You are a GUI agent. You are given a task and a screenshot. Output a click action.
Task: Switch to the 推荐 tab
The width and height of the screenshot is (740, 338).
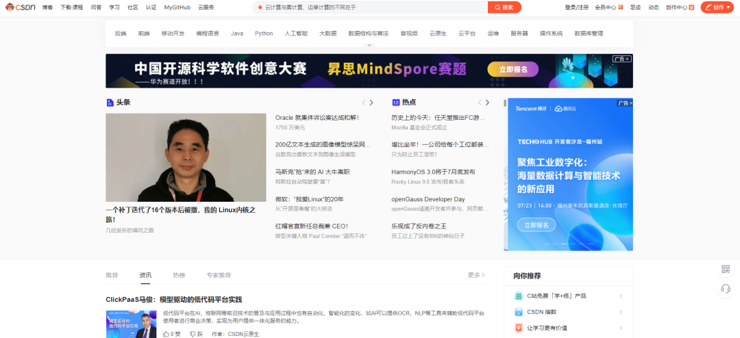coord(112,275)
